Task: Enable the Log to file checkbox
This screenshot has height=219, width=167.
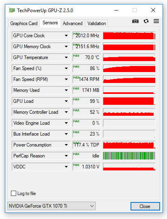Action: tap(13, 193)
